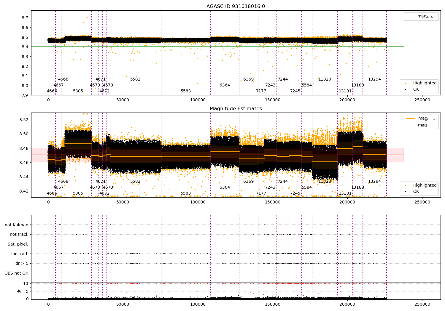Click 'Highlighted' legend entry in the top plot
Screen dimensions: 445x311
coord(421,83)
